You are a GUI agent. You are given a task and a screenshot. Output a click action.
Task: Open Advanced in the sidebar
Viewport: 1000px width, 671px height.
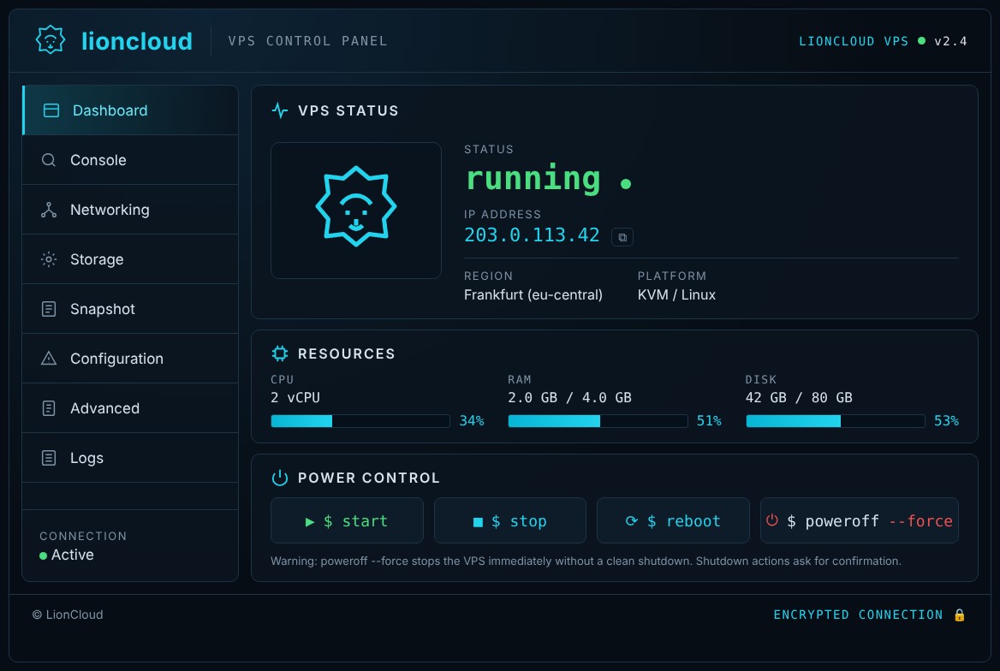coord(130,408)
